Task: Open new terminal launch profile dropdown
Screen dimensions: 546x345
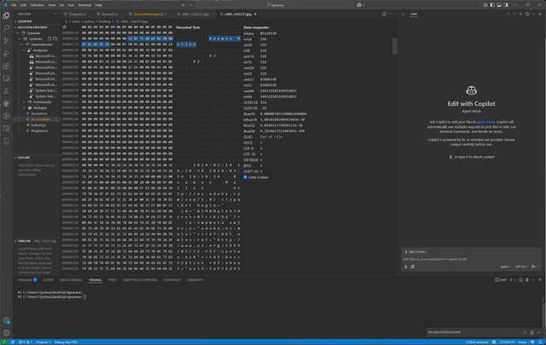Action: point(514,280)
